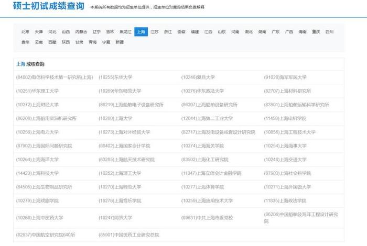This screenshot has width=367, height=246.
Task: Open the 青海 tab
Action: (93, 42)
